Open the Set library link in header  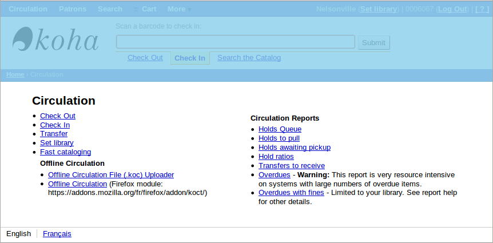(378, 9)
